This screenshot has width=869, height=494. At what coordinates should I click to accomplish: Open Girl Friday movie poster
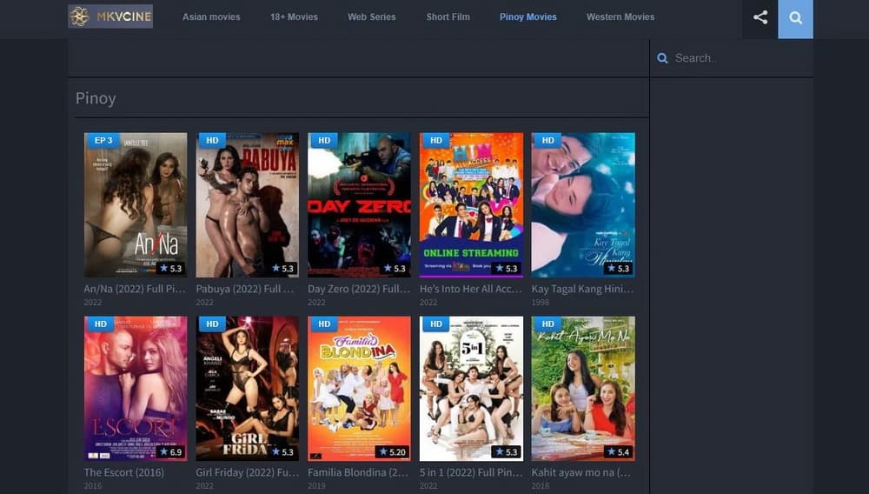point(247,389)
